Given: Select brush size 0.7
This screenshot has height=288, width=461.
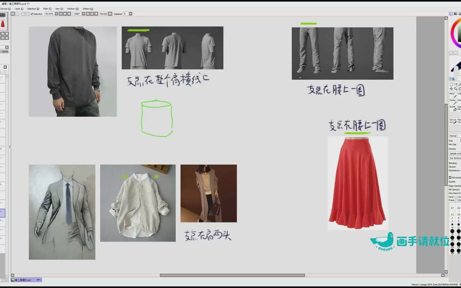Looking at the screenshot, I should (452, 206).
